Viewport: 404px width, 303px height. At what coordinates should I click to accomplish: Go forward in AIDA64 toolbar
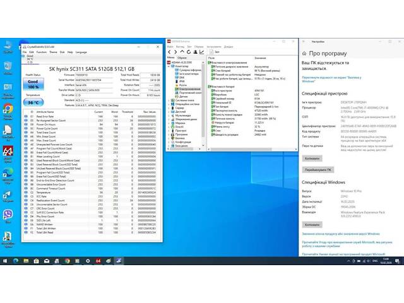pyautogui.click(x=175, y=52)
